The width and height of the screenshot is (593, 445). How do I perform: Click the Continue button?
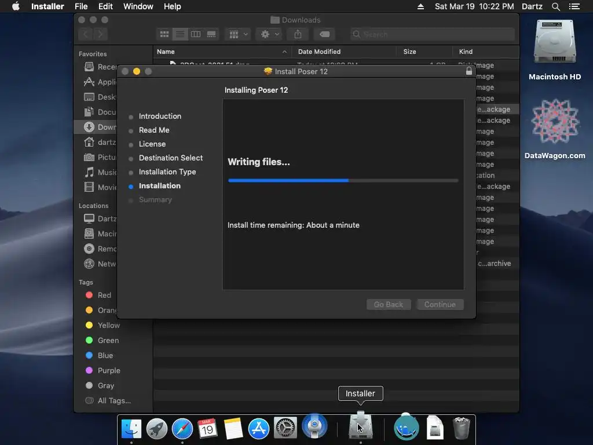pyautogui.click(x=440, y=304)
